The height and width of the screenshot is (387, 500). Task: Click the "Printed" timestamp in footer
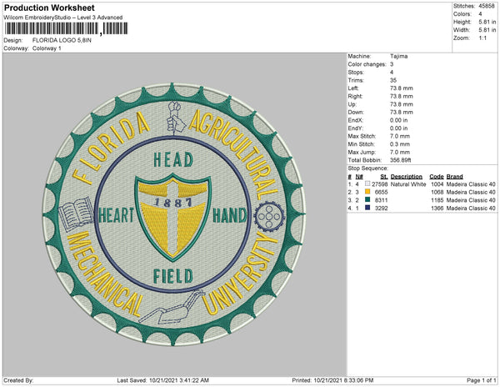[332, 380]
